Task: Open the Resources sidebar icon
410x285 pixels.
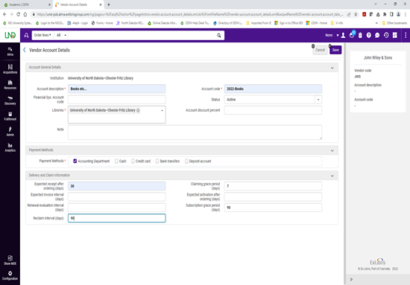Action: point(10,85)
